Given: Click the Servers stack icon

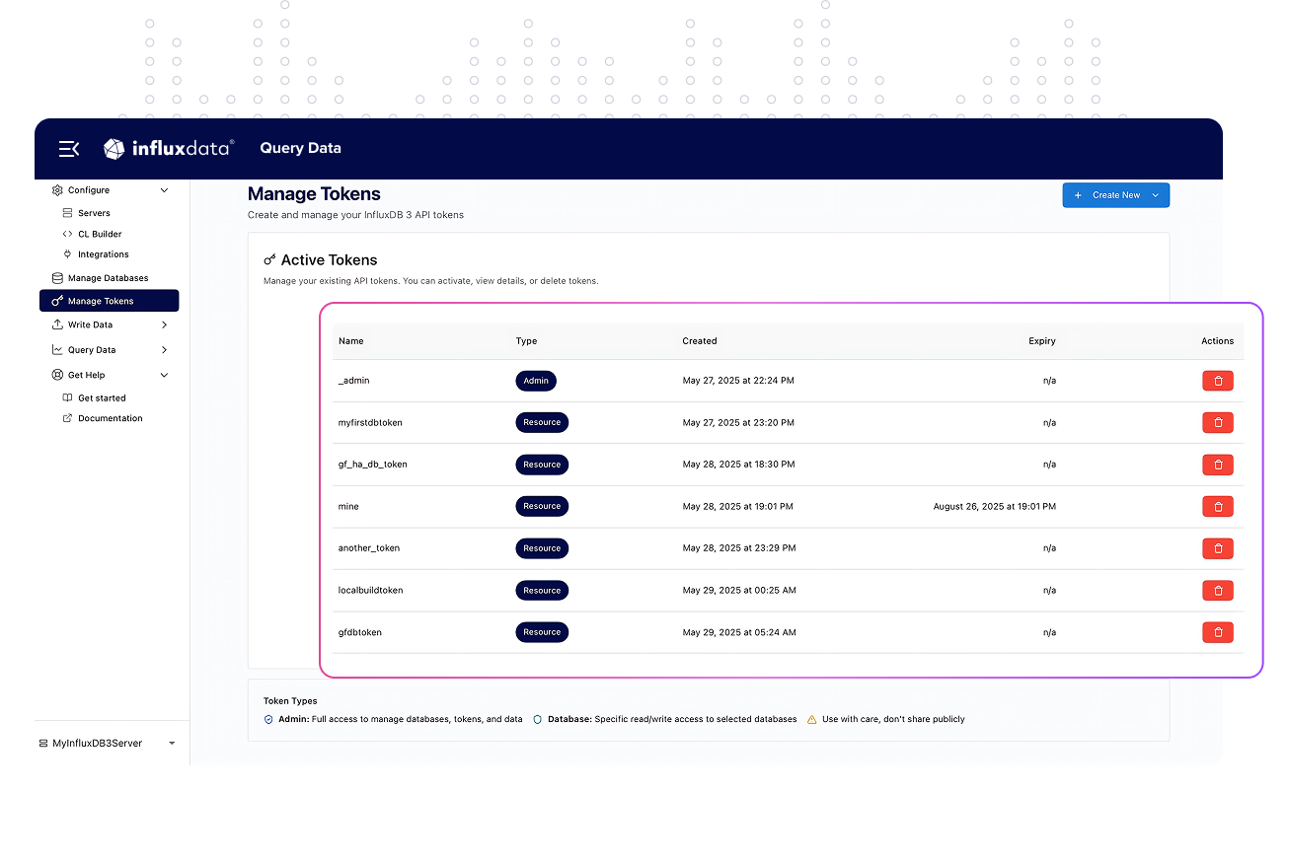Looking at the screenshot, I should pyautogui.click(x=67, y=213).
